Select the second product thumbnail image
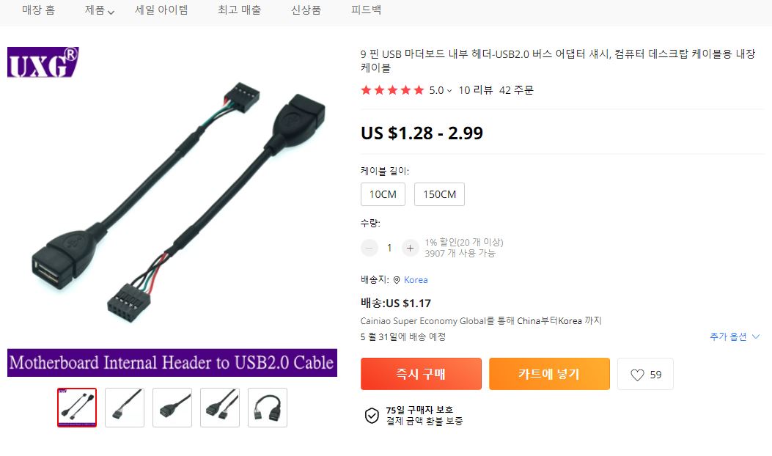This screenshot has height=456, width=772. point(125,408)
